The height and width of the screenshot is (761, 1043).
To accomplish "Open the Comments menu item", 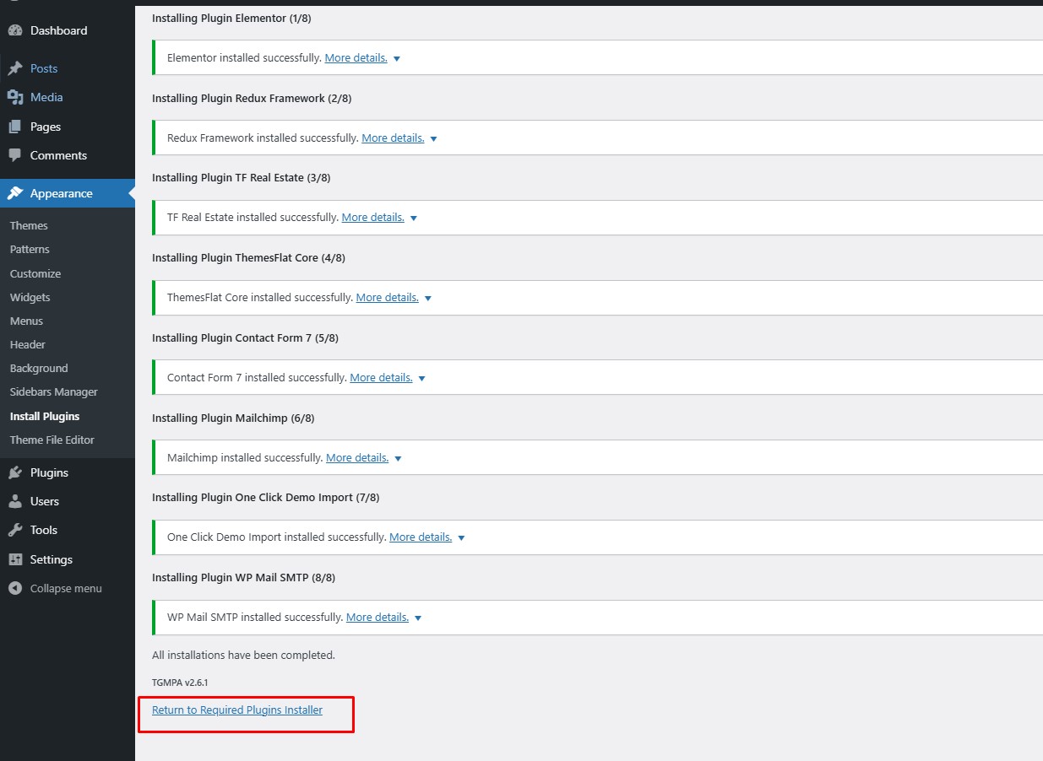I will click(x=68, y=155).
